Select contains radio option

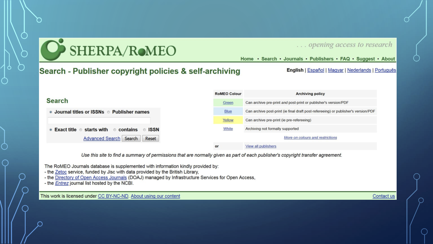(x=115, y=130)
